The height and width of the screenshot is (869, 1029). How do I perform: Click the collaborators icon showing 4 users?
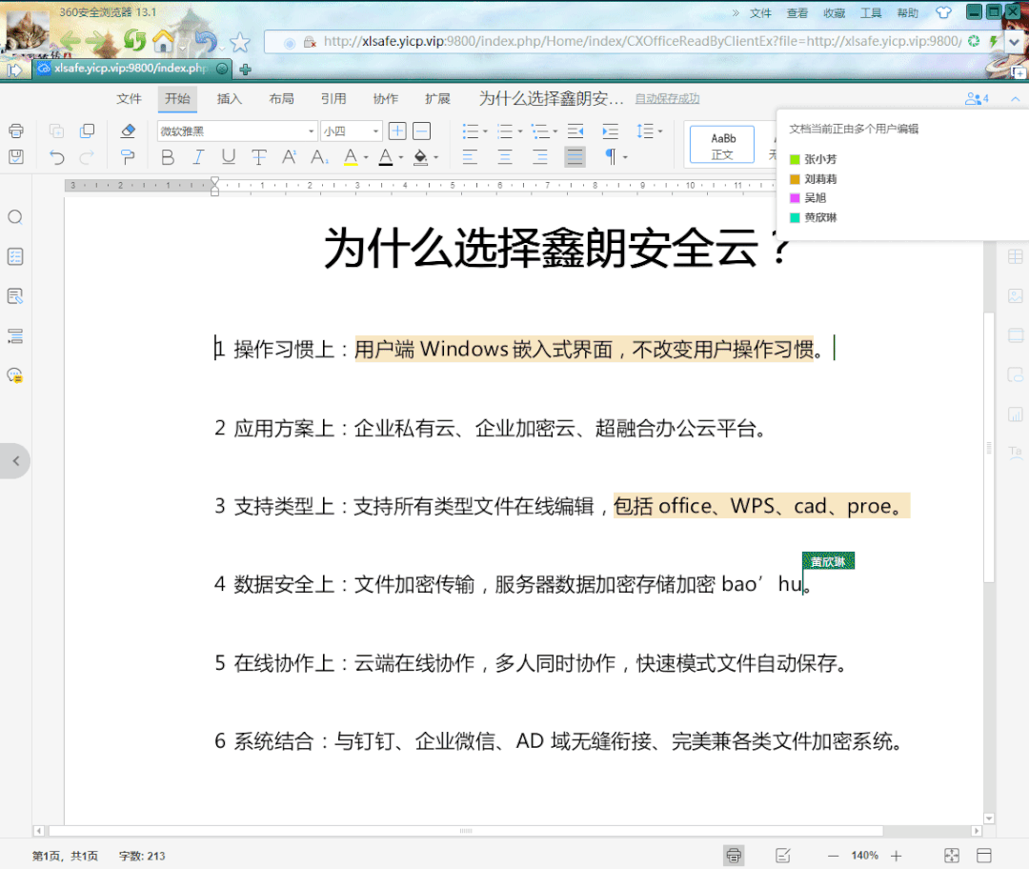coord(975,98)
